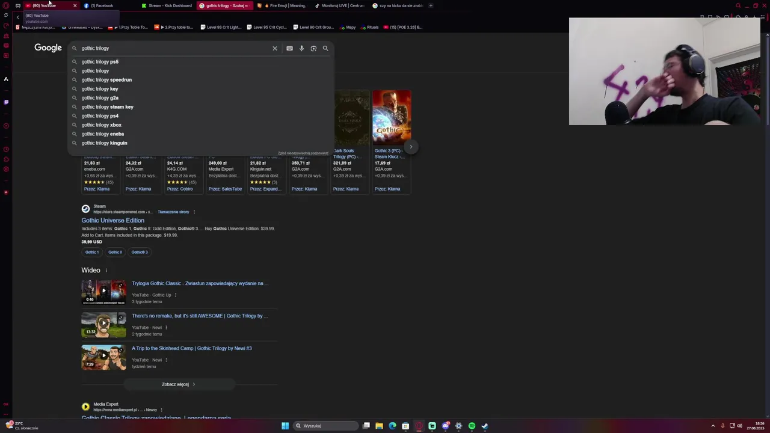This screenshot has width=770, height=433.
Task: Open volume control in system tray
Action: point(739,426)
